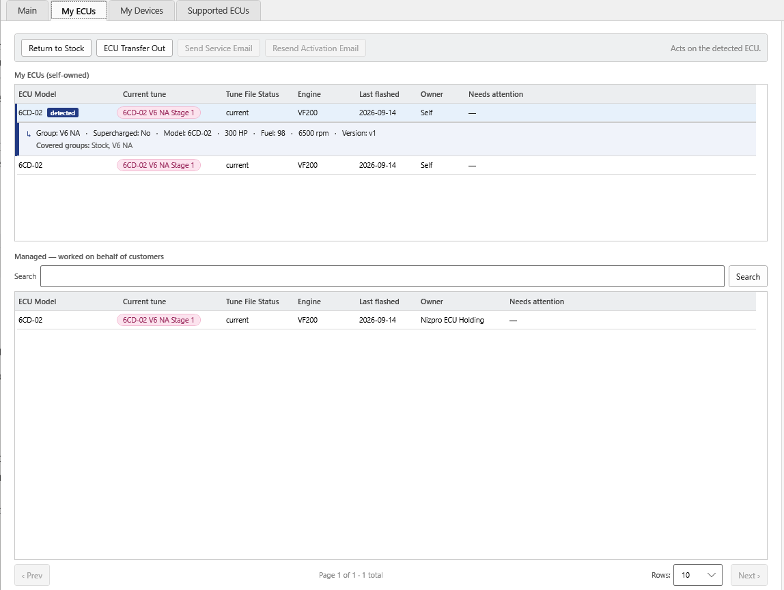The height and width of the screenshot is (590, 784).
Task: Click Resend Activation Email button
Action: (316, 48)
